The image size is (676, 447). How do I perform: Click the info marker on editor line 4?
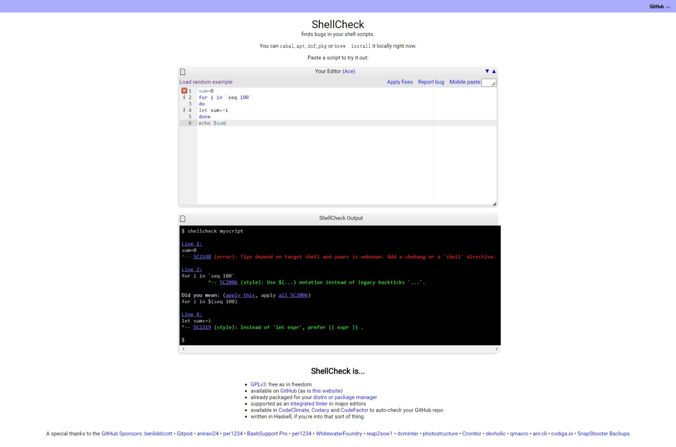pyautogui.click(x=184, y=110)
